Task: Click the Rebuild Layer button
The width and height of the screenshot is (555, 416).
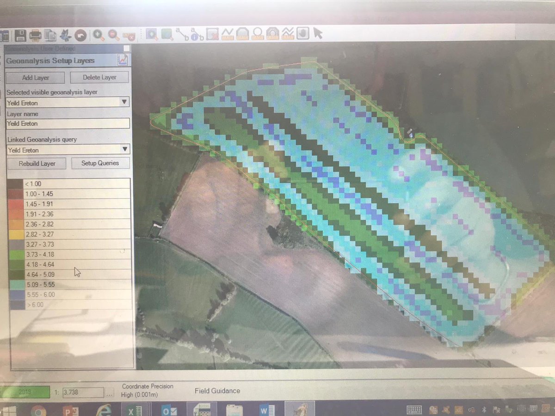Action: (37, 164)
